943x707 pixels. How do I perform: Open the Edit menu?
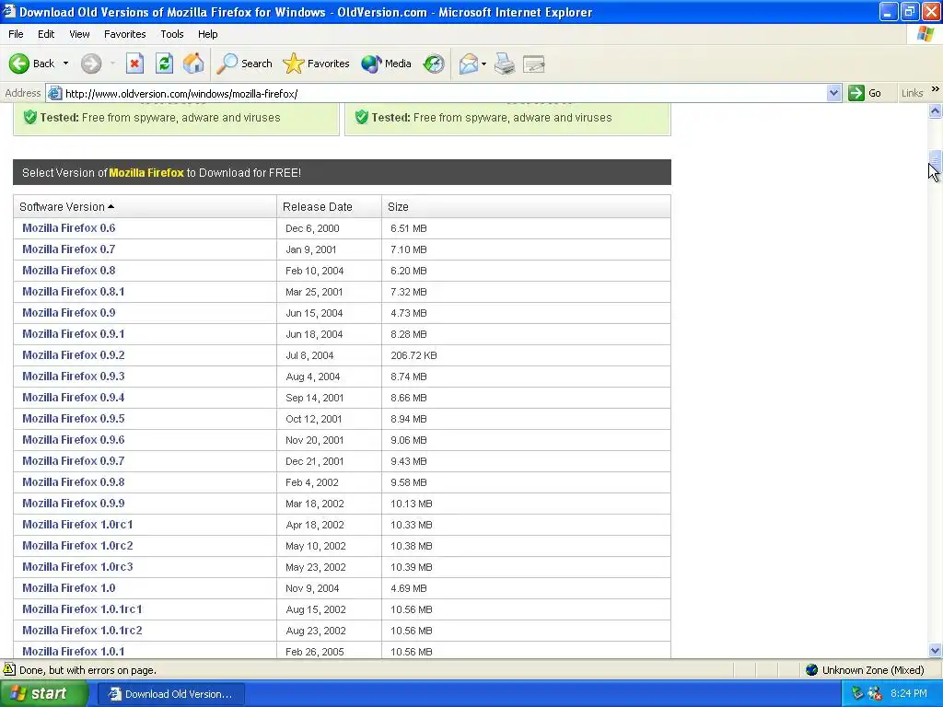click(x=46, y=34)
